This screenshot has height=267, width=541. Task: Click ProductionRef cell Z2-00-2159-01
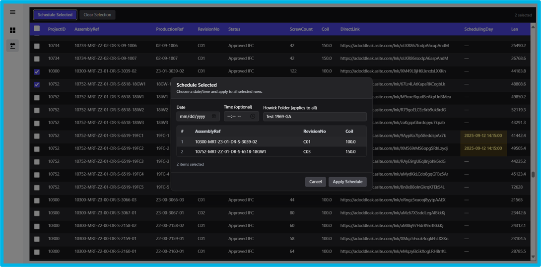(x=170, y=239)
